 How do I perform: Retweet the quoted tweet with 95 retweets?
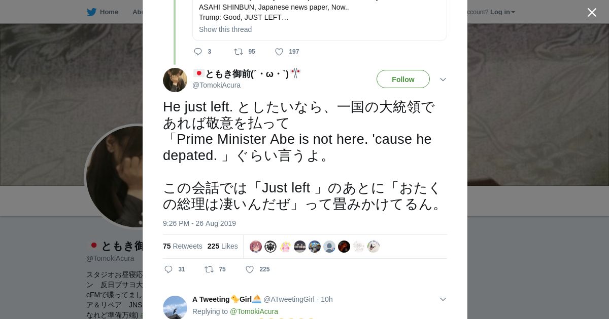pos(238,52)
